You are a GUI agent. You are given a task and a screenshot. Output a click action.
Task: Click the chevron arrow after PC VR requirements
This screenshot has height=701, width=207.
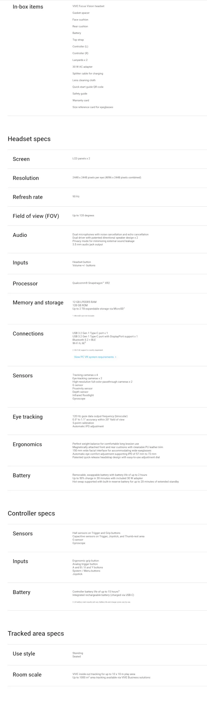(116, 357)
